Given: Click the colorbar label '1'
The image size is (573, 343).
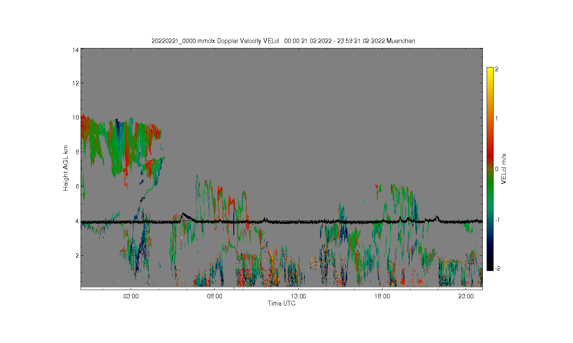Looking at the screenshot, I should click(x=497, y=118).
